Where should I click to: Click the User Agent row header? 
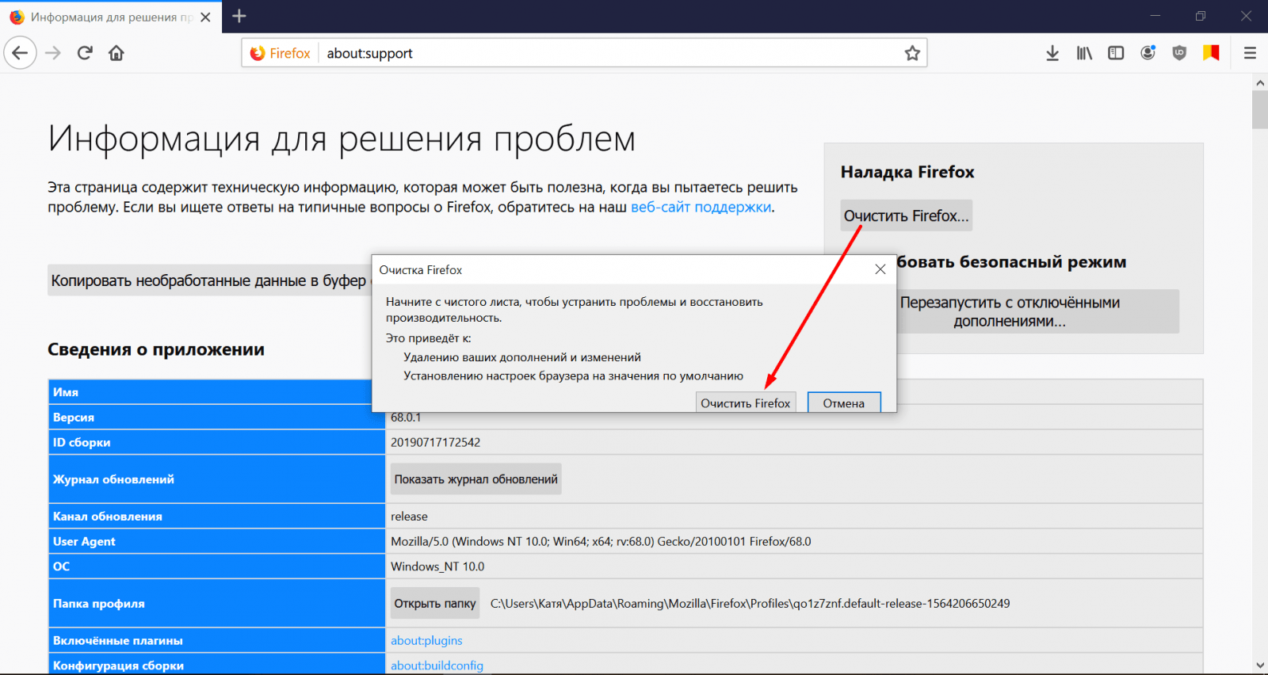216,541
